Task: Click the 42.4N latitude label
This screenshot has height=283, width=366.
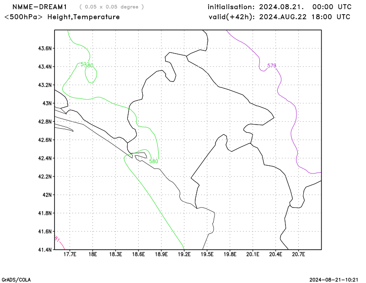Action: point(44,158)
